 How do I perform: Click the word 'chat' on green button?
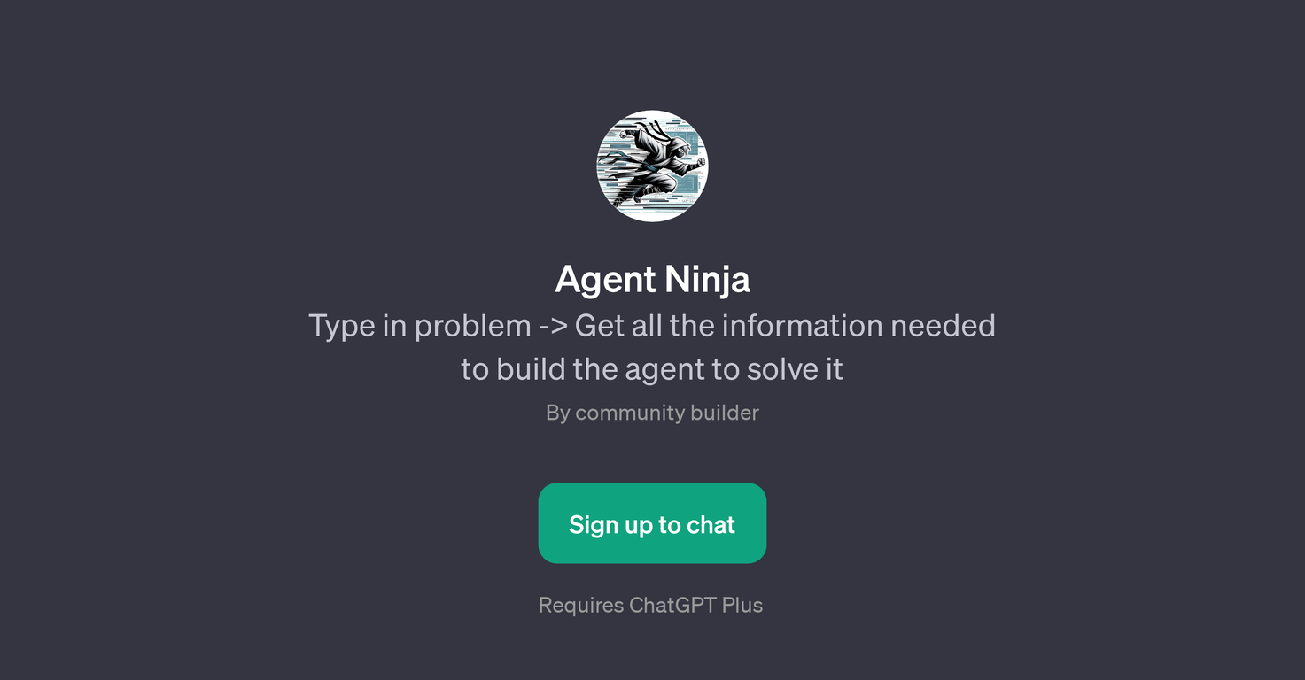pos(711,525)
